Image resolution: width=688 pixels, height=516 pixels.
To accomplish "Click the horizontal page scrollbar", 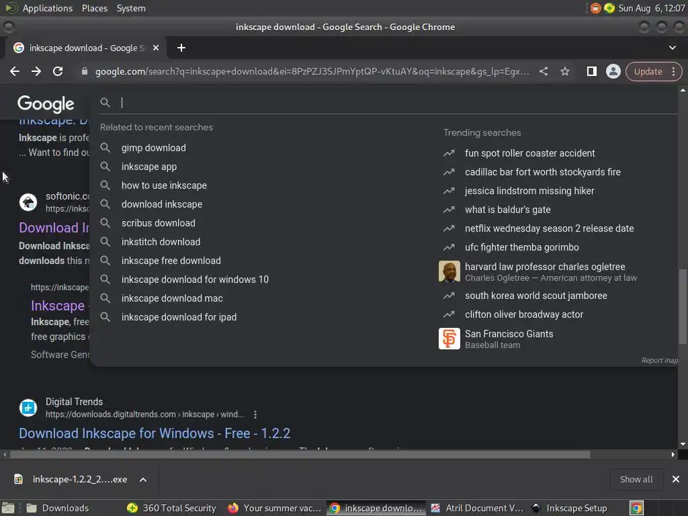I will pyautogui.click(x=300, y=455).
